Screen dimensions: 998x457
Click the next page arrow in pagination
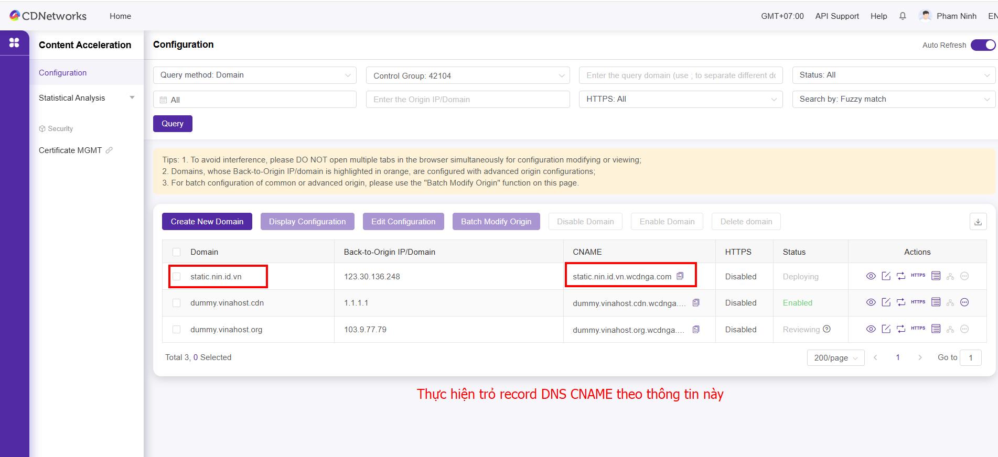(x=920, y=357)
